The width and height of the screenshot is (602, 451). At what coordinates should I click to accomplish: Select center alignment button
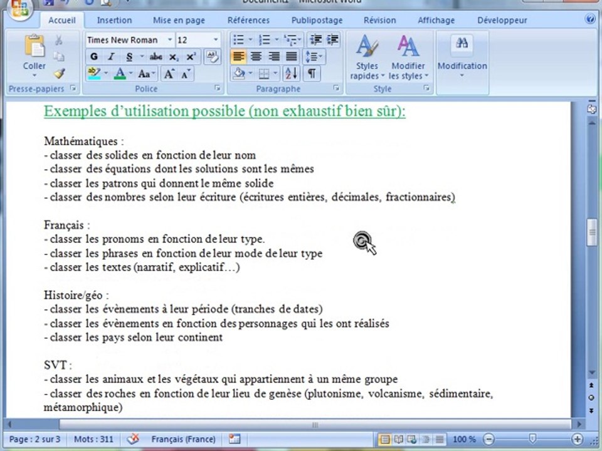click(256, 57)
